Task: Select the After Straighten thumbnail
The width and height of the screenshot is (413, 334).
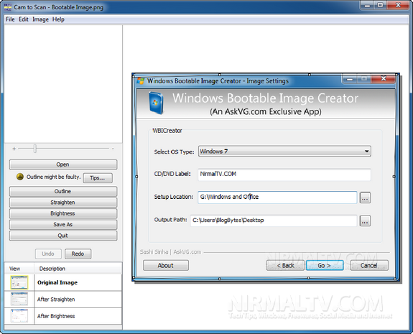Action: coord(19,300)
